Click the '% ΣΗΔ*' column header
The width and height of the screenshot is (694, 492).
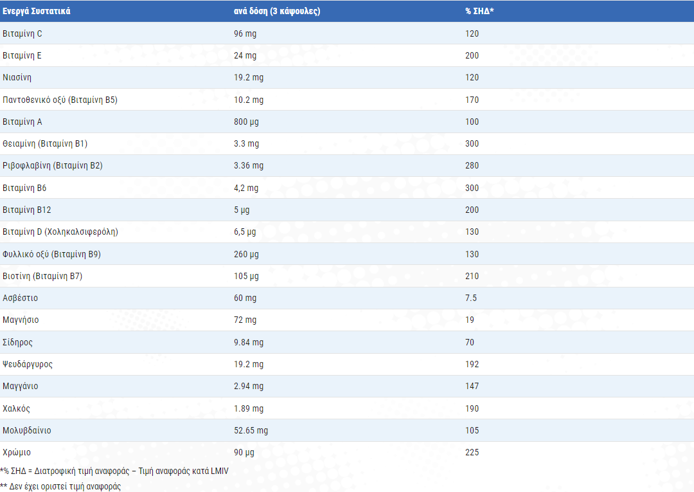[x=479, y=11]
